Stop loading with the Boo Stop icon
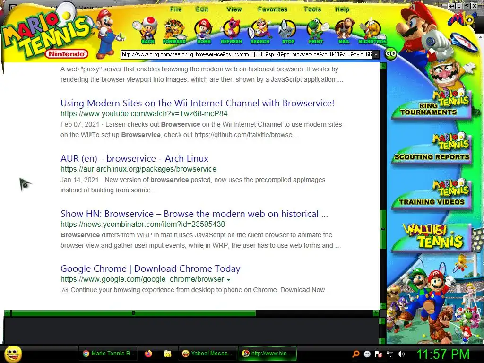Image resolution: width=484 pixels, height=363 pixels. point(288,32)
